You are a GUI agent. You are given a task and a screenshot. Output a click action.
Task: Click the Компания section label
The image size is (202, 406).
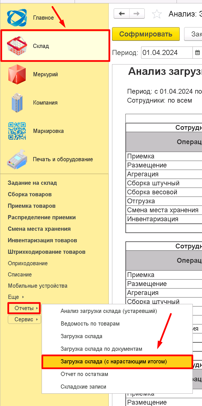coord(45,103)
